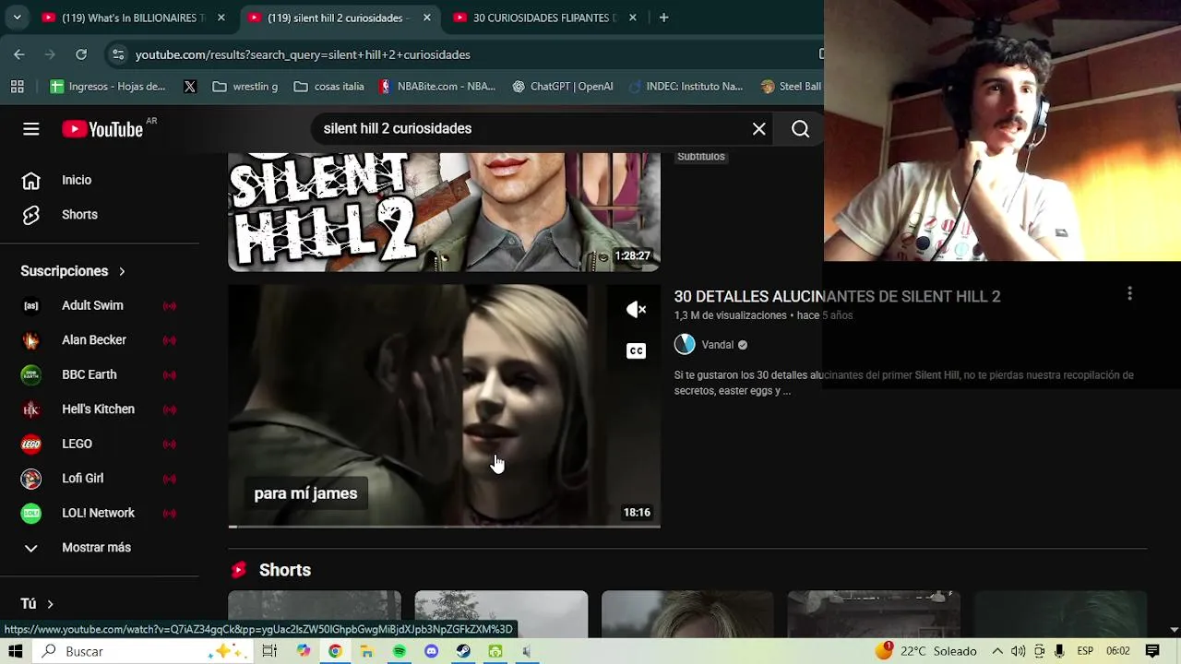
Task: Click the Shorts section header
Action: 285,570
